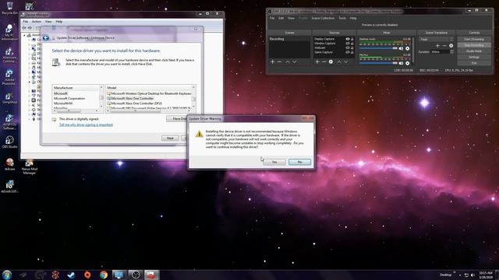Adjust the Desktop Audio volume slider

(378, 48)
